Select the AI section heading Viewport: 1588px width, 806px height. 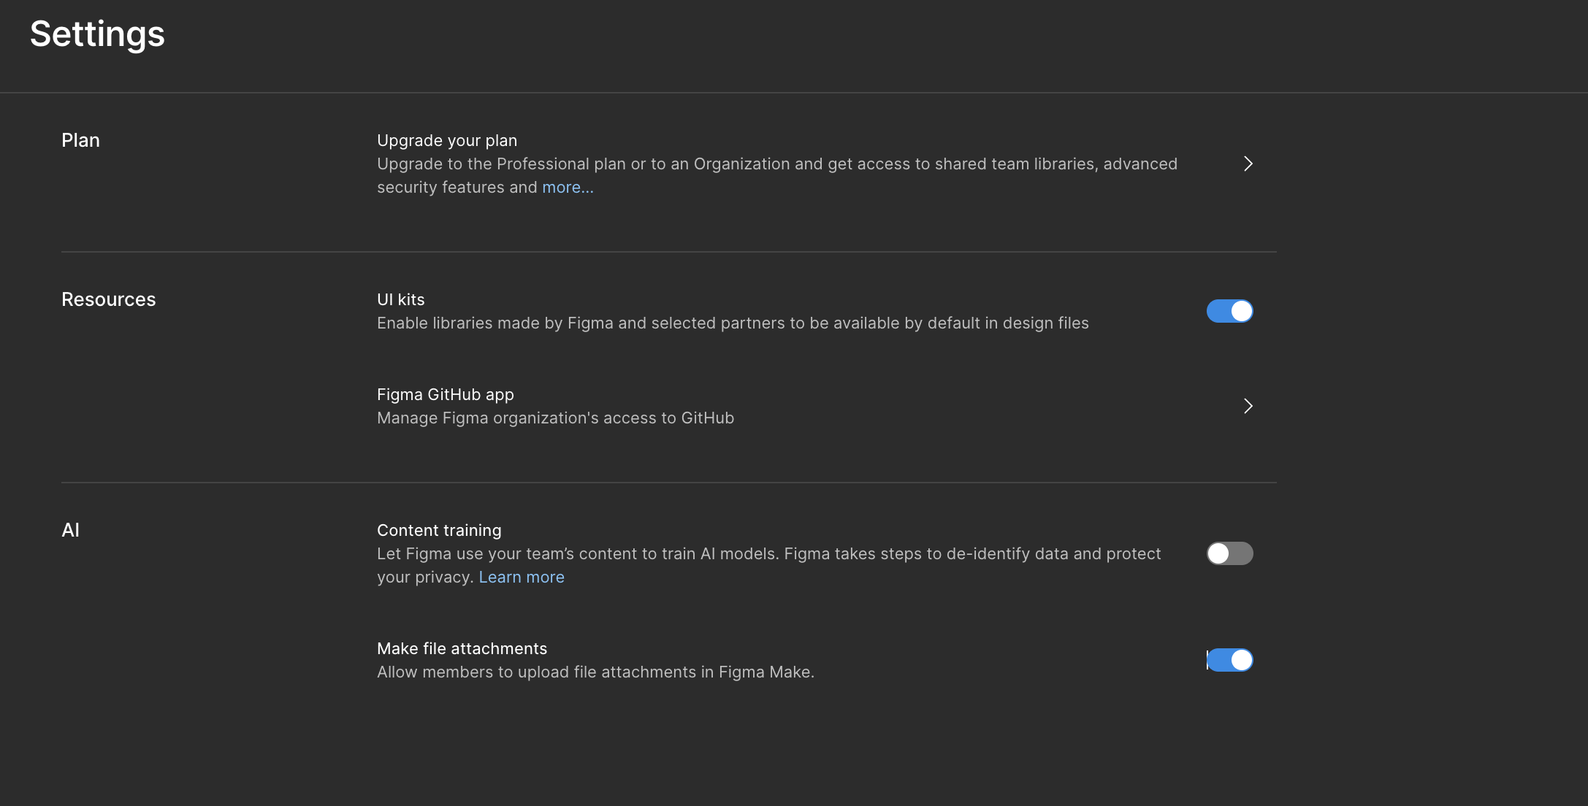click(70, 530)
